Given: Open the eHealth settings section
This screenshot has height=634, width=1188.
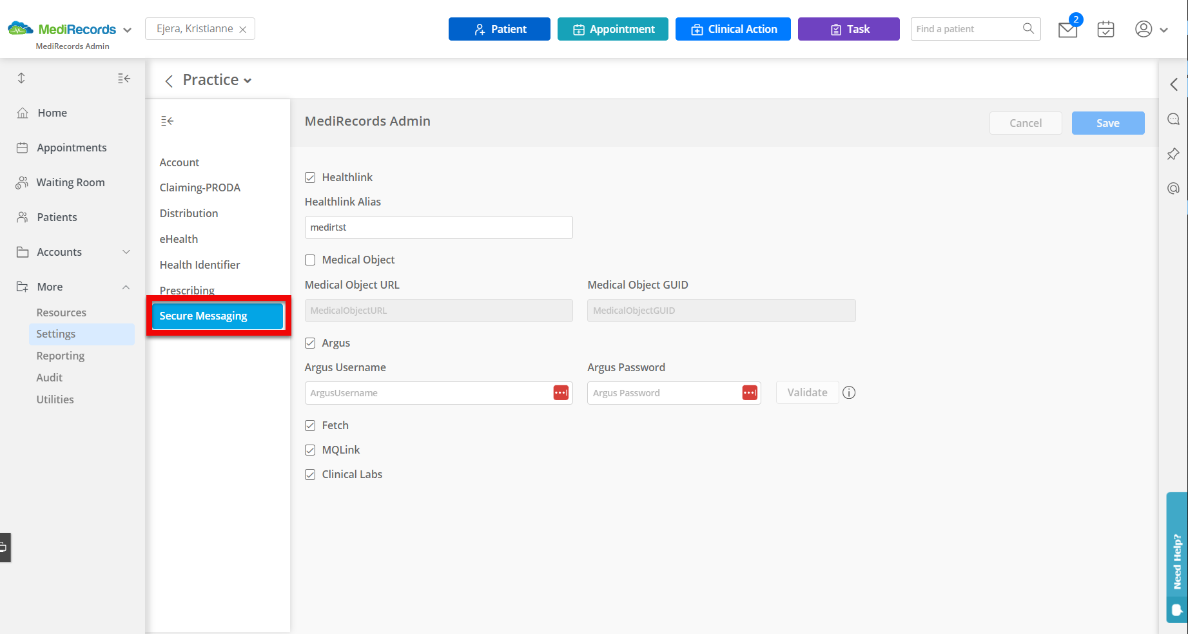Looking at the screenshot, I should (x=179, y=239).
